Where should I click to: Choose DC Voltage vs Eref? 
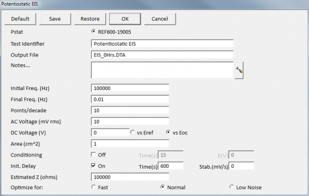point(132,132)
